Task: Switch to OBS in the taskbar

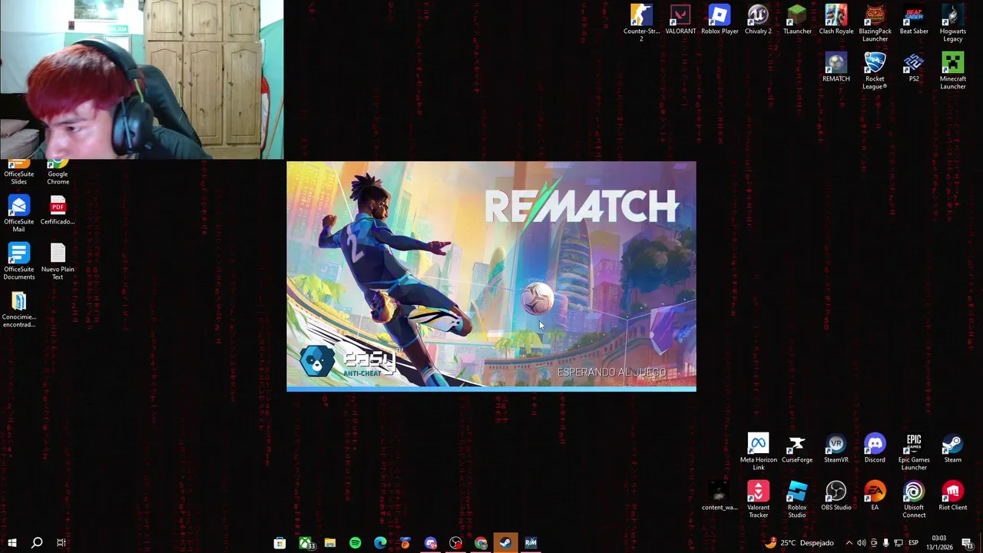Action: click(x=455, y=543)
